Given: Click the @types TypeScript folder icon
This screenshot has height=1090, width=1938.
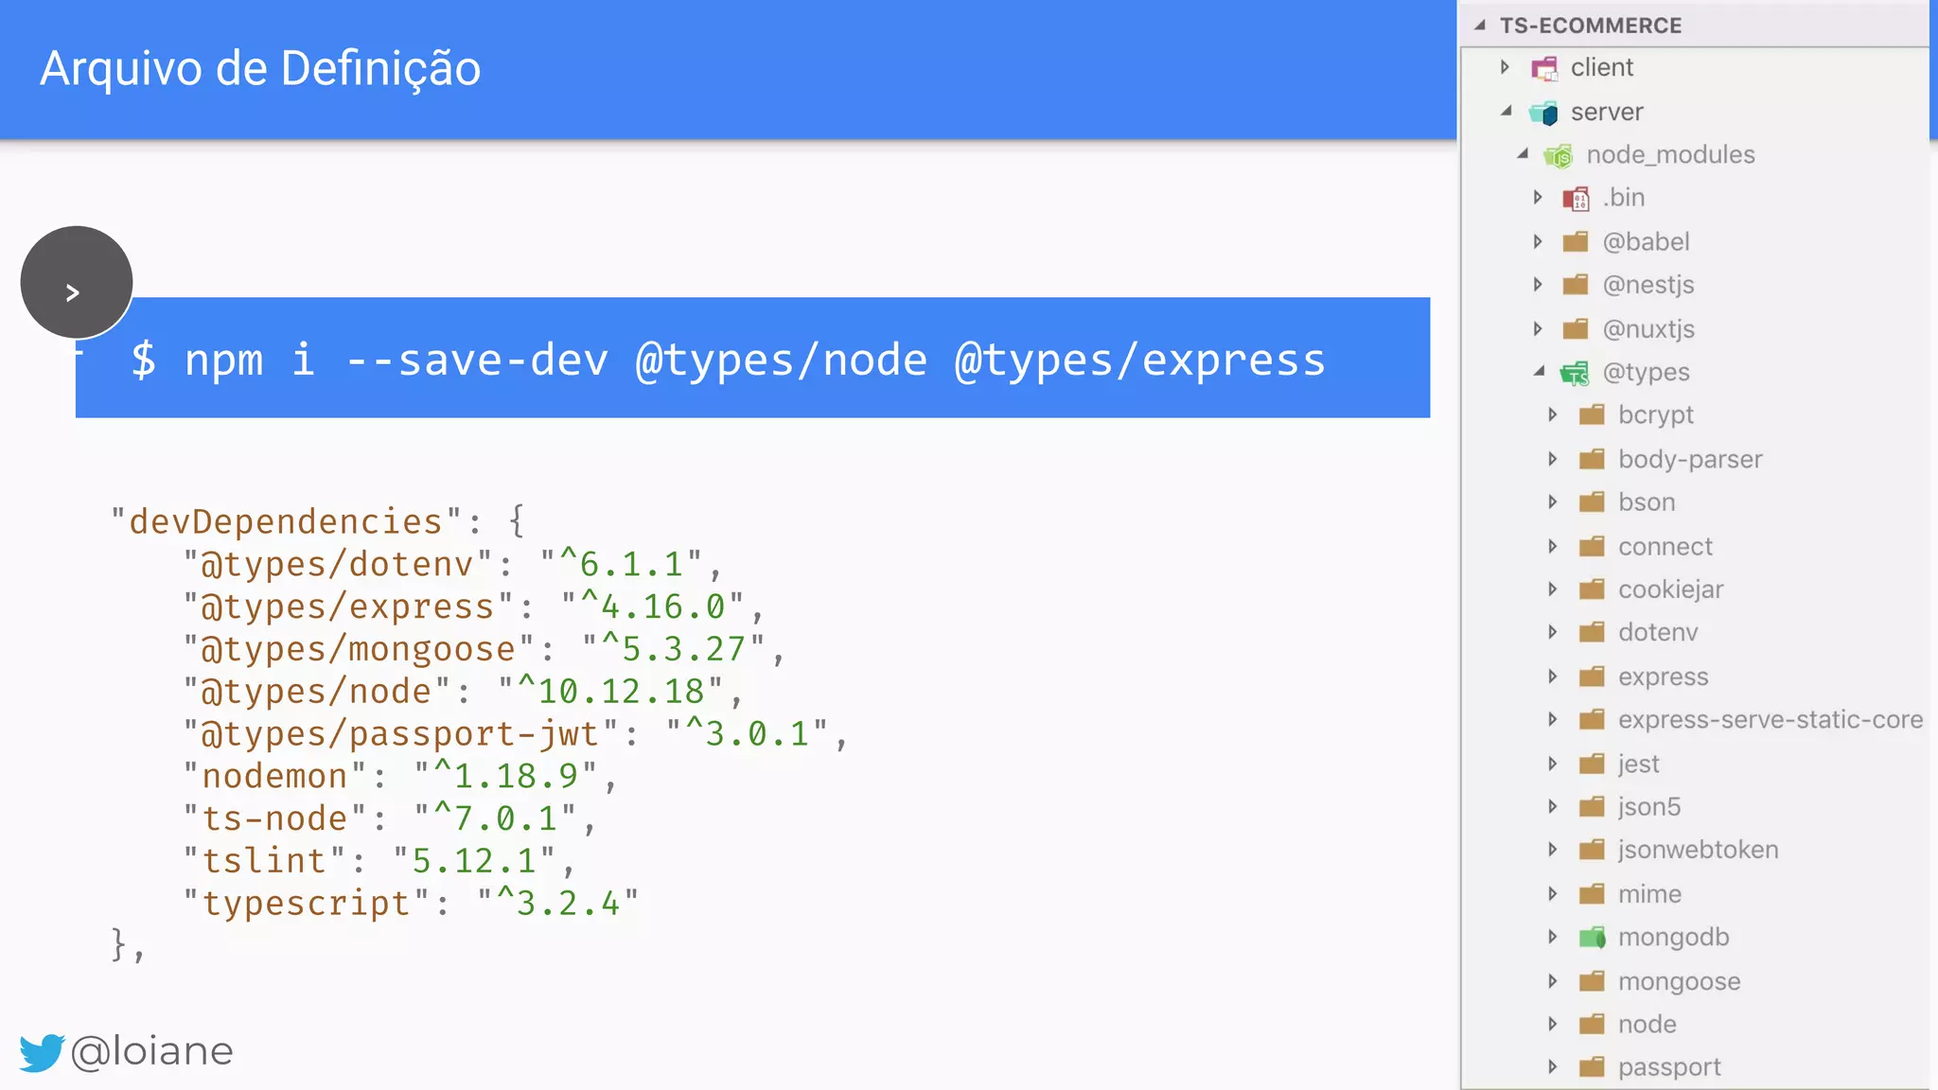Looking at the screenshot, I should [x=1575, y=373].
